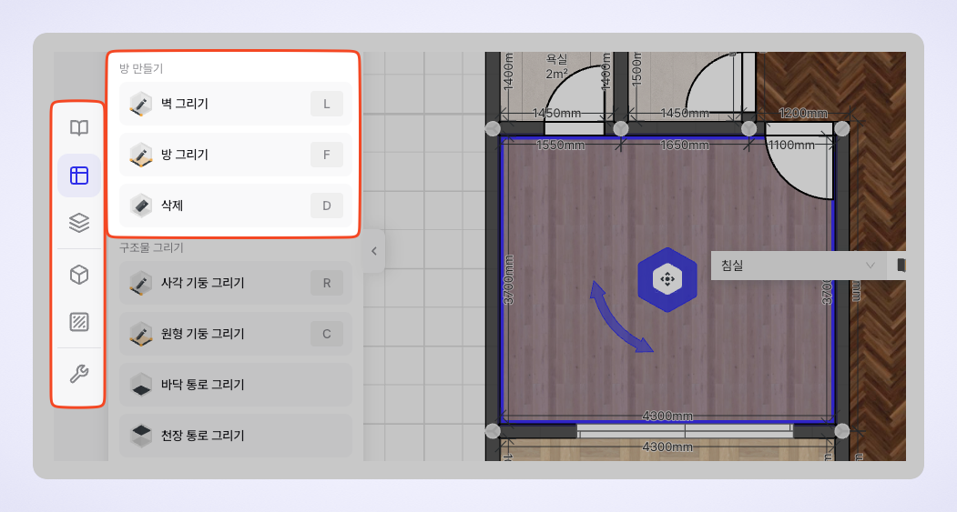
Task: Open the wrench tools sidebar icon
Action: (79, 373)
